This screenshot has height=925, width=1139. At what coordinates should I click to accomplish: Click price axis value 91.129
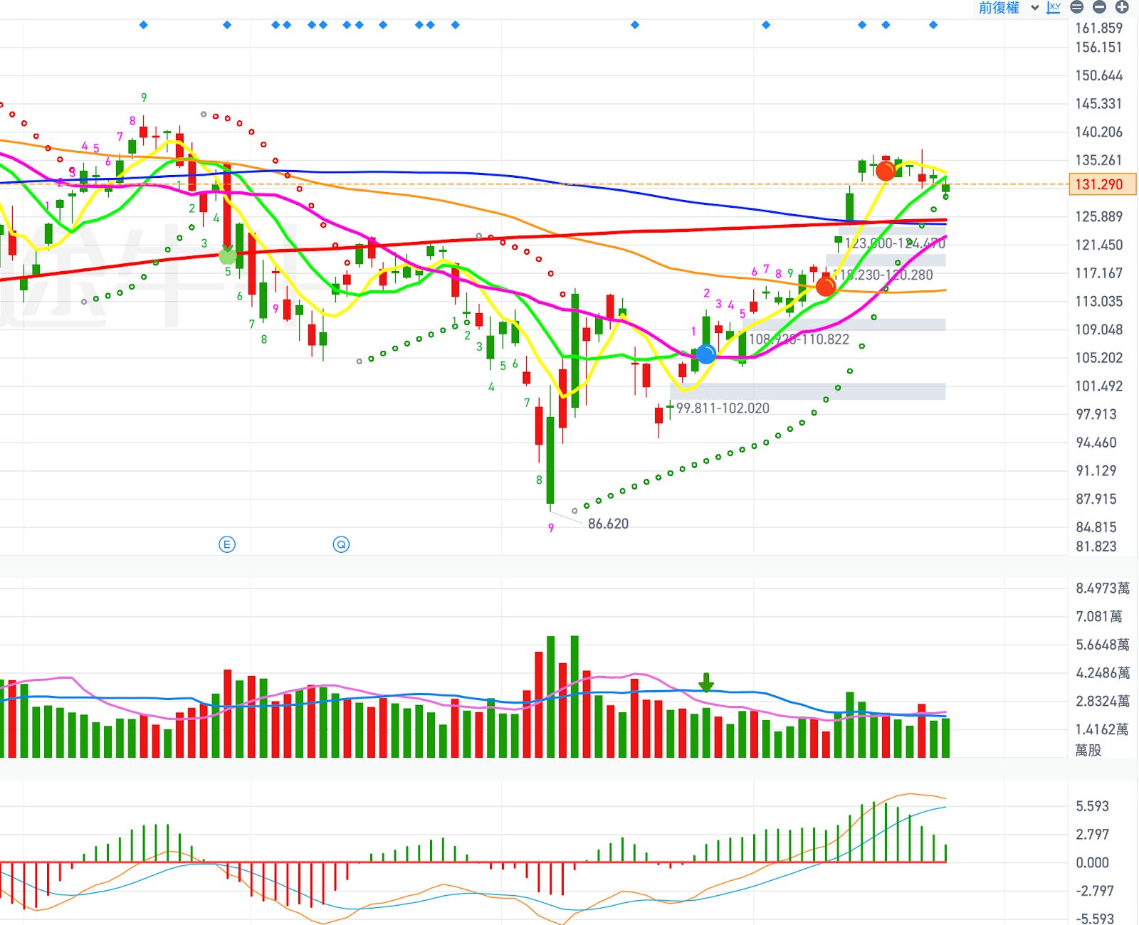point(1096,471)
